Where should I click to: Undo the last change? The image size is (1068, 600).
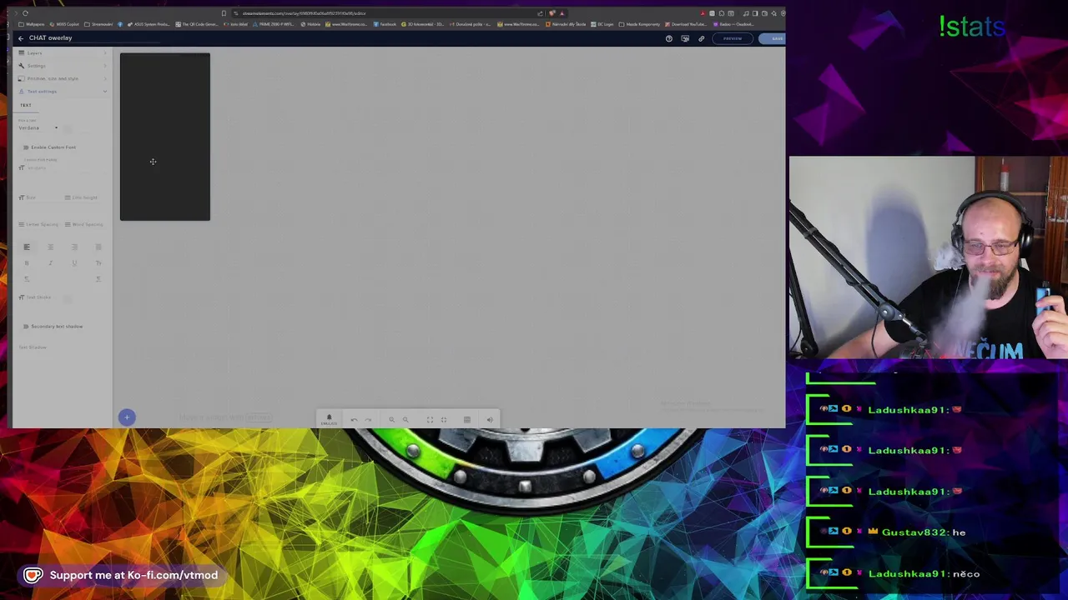[354, 420]
